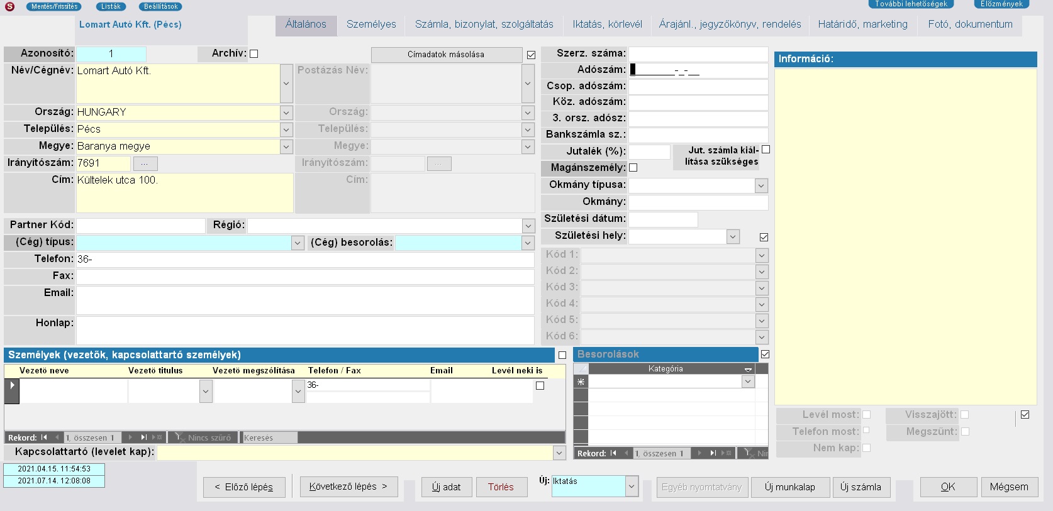Go to first record in Személyek navigator
1053x511 pixels.
pyautogui.click(x=44, y=437)
